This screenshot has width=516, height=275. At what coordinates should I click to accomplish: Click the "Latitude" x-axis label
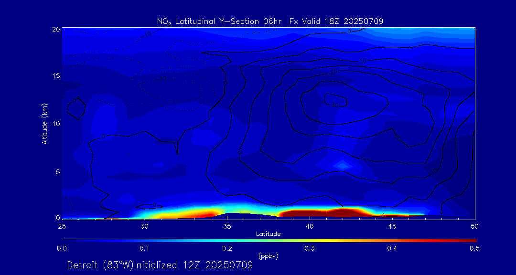[269, 234]
